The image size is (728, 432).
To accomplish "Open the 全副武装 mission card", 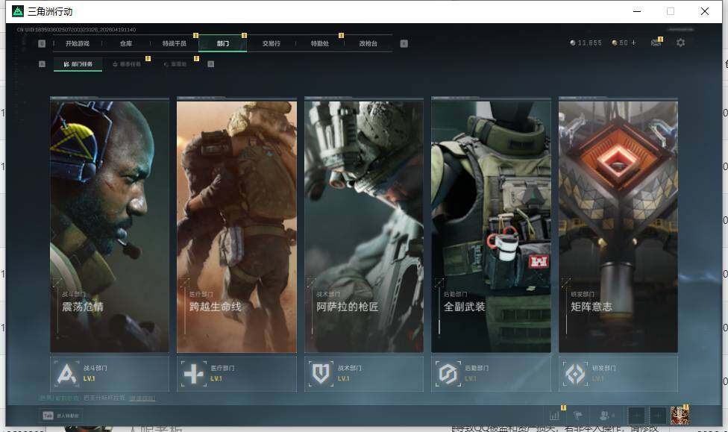I will tap(491, 224).
